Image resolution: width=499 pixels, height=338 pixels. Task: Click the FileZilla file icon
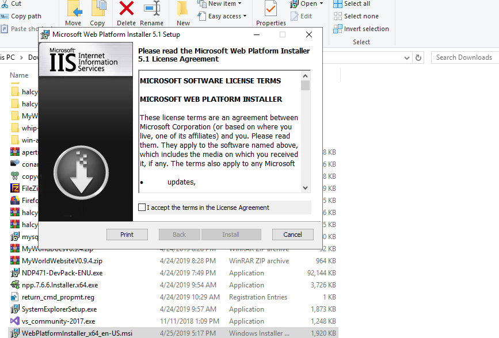(x=14, y=188)
